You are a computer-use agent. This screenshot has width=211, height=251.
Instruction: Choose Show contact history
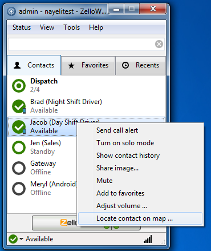pyautogui.click(x=140, y=156)
